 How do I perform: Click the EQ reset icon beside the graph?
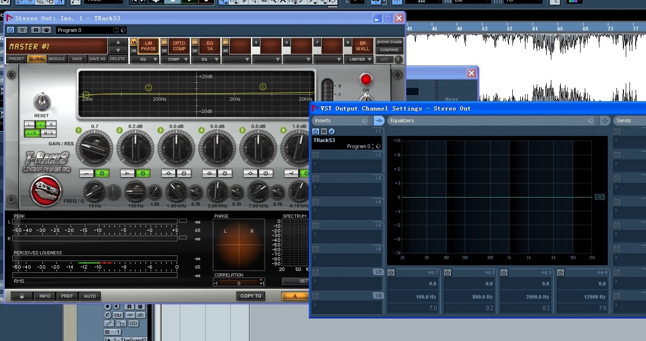[599, 197]
